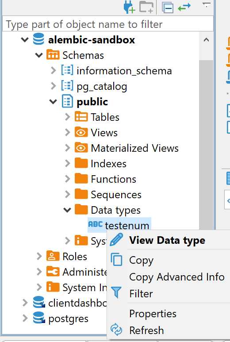Click the Create Folder toolbar icon
The height and width of the screenshot is (342, 230).
coord(146,7)
